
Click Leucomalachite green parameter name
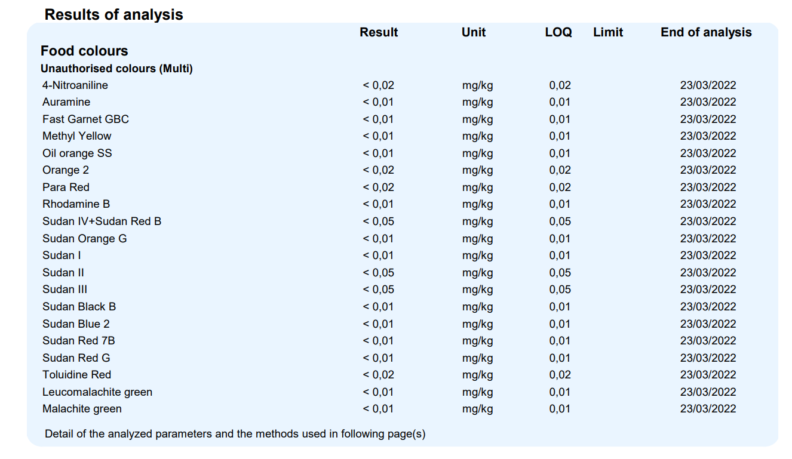click(97, 392)
